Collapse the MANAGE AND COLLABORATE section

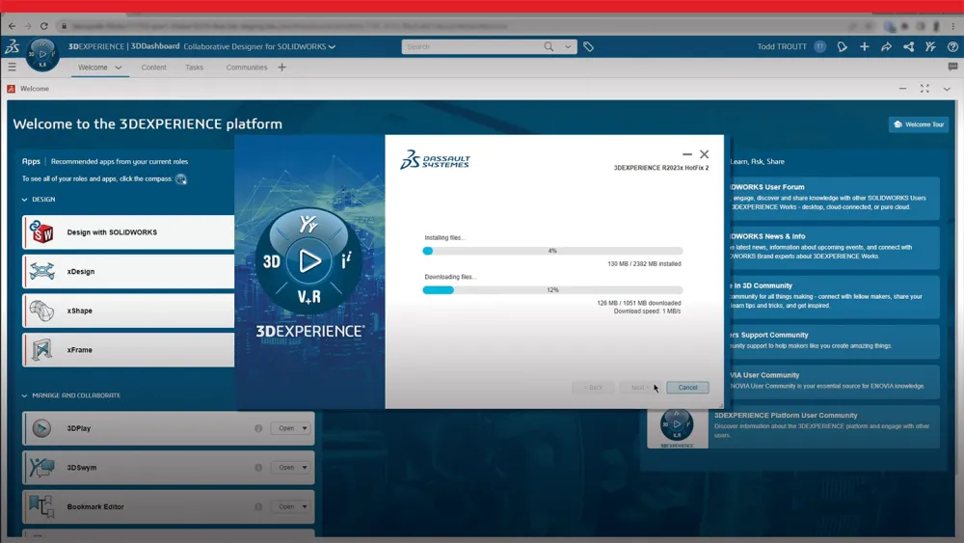[25, 395]
